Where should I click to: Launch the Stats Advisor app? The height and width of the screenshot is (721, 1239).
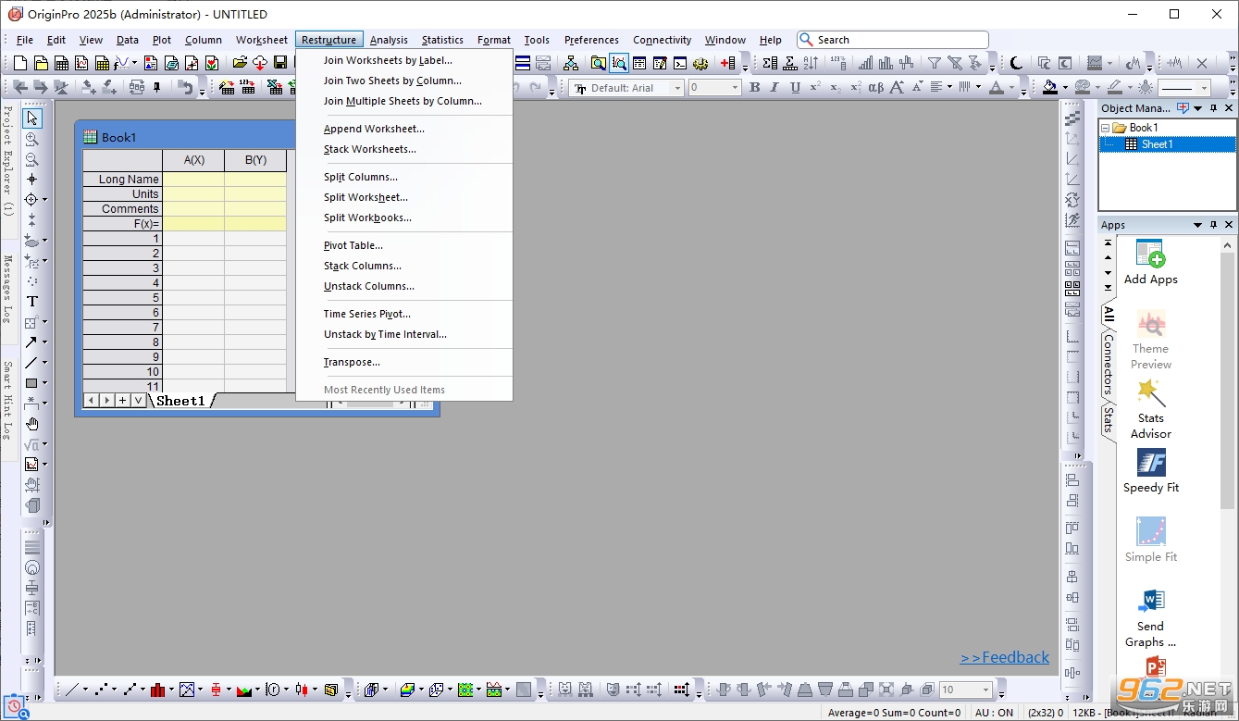coord(1150,408)
